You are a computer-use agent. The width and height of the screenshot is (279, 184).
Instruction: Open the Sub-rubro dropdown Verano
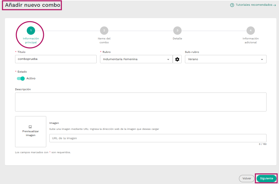pos(226,59)
